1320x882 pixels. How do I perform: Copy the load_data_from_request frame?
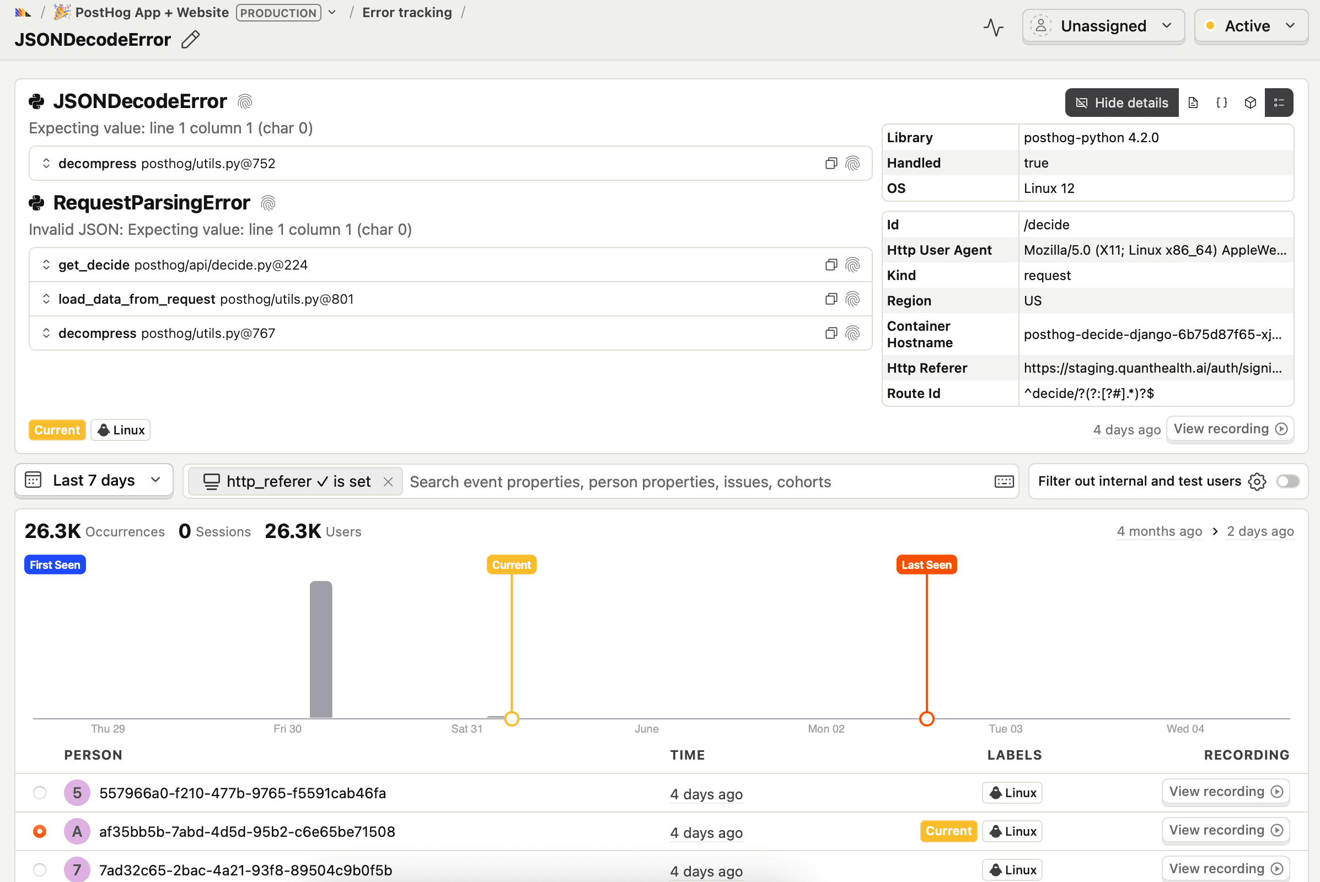[831, 299]
